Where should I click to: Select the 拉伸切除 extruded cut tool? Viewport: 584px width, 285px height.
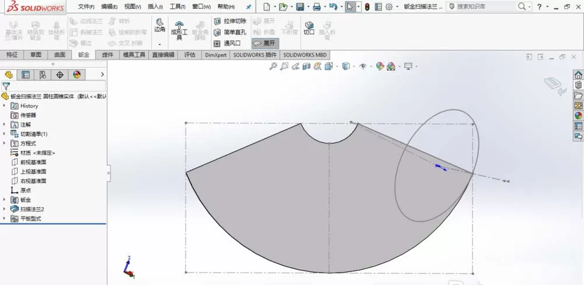tap(230, 21)
